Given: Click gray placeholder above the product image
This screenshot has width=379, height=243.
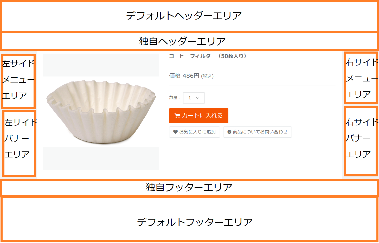Looking at the screenshot, I should point(101,65).
